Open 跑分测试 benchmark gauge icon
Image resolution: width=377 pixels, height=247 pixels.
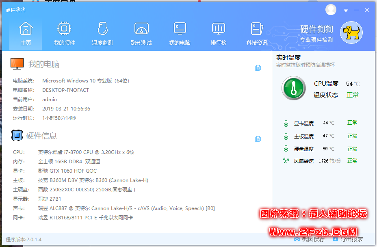click(141, 29)
